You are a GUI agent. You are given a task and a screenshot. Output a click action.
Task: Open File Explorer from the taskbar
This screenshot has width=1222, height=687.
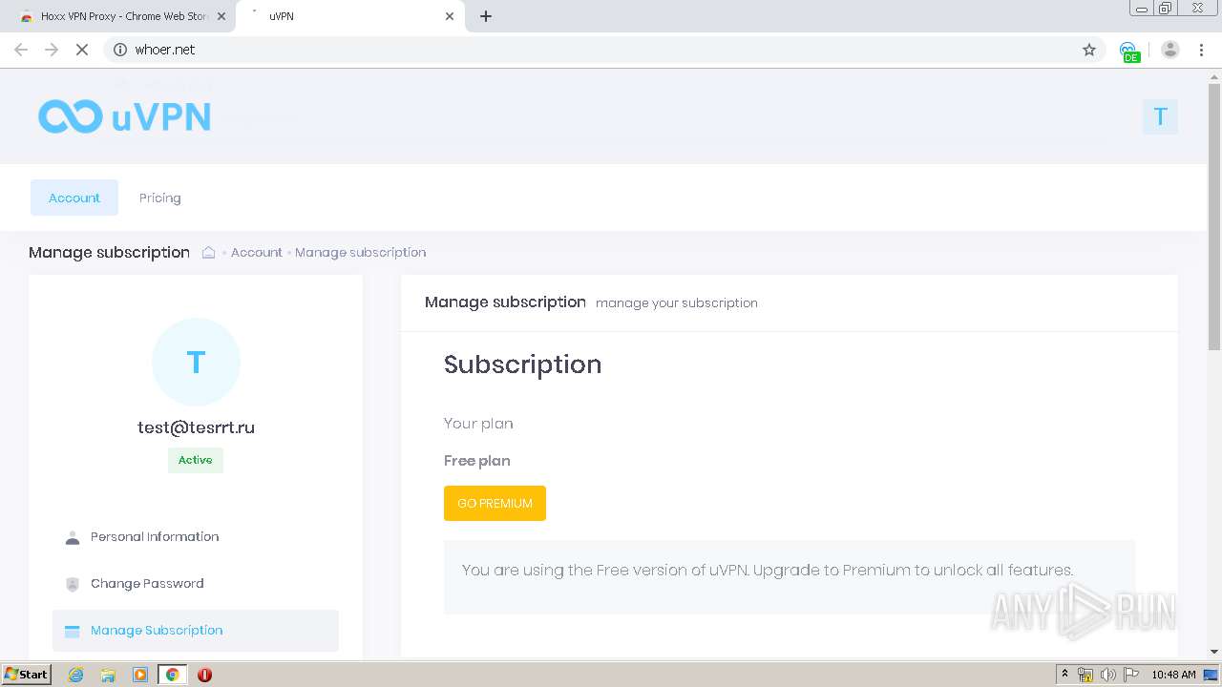(108, 675)
